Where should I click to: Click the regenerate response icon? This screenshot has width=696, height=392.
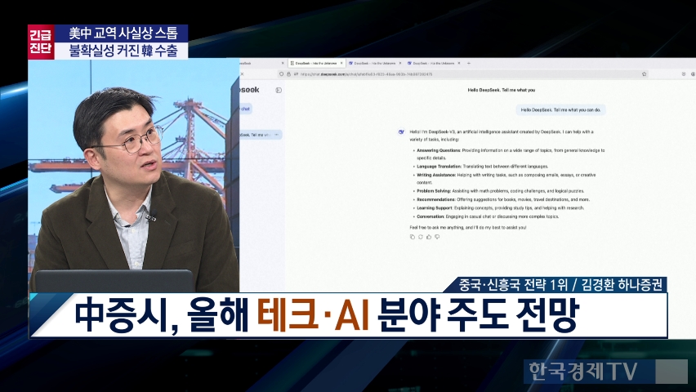click(x=421, y=237)
